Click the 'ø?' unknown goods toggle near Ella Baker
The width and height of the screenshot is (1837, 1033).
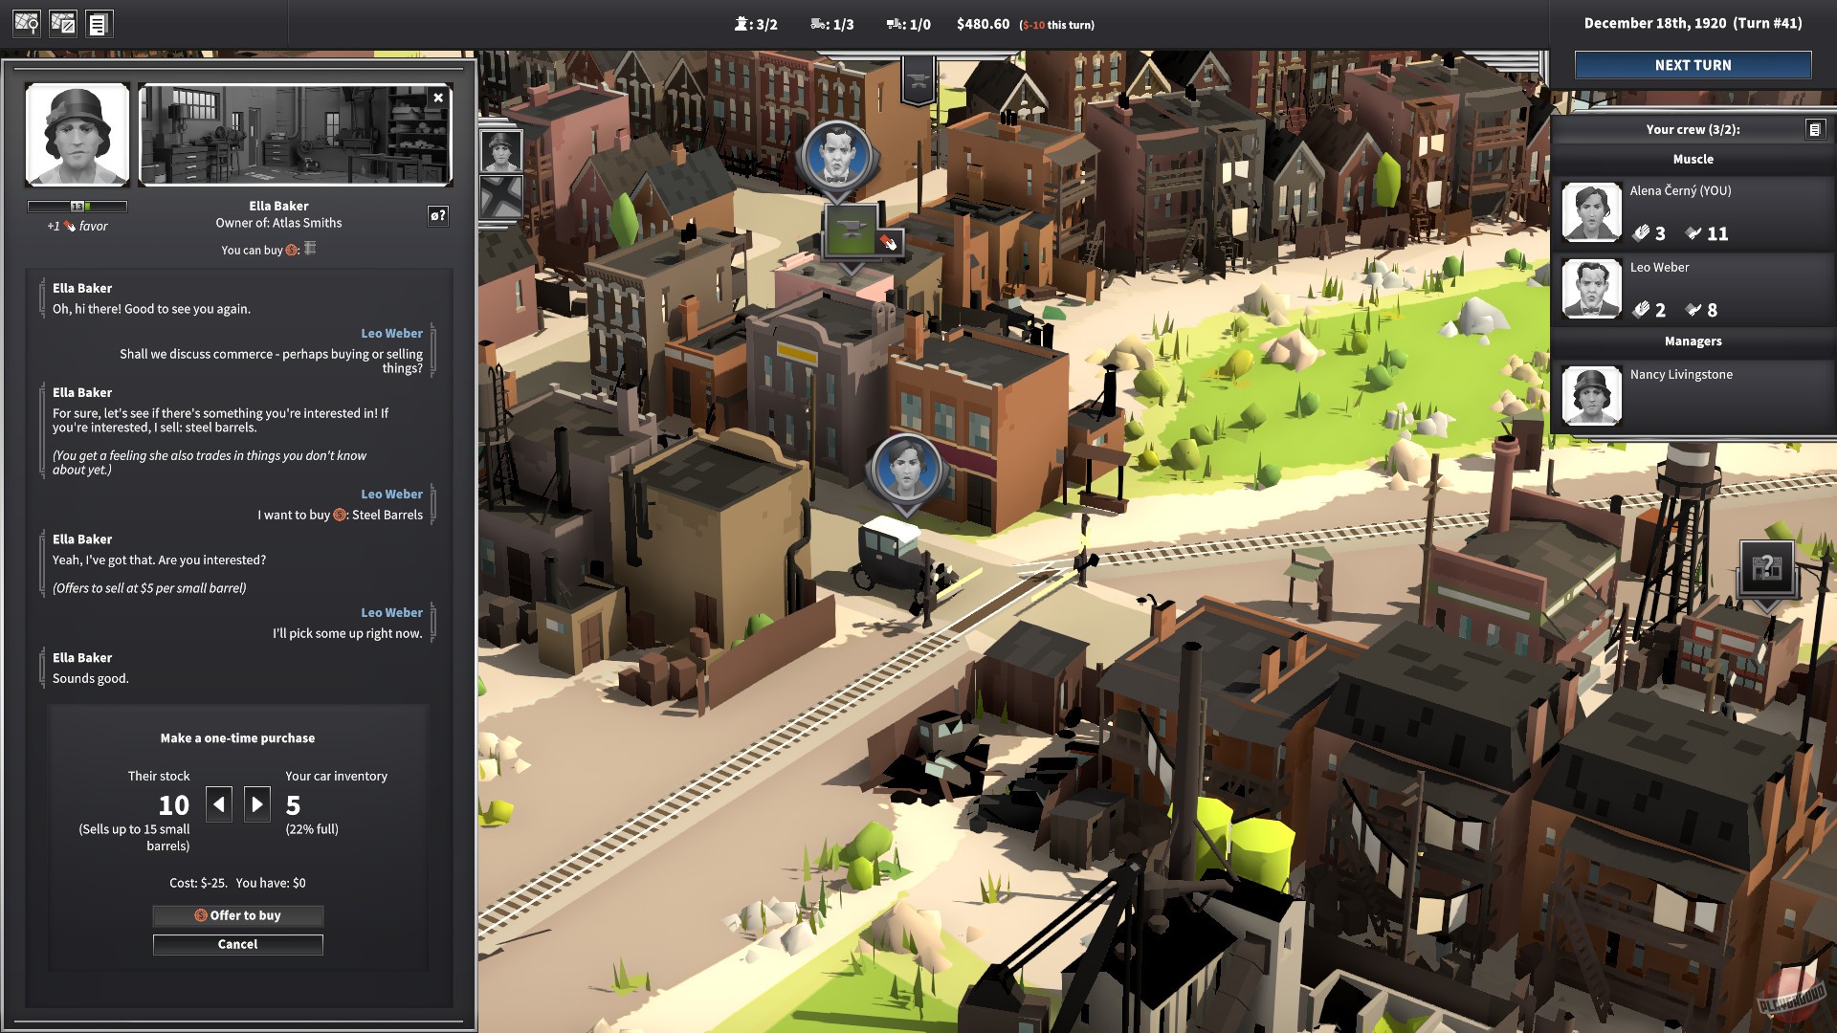pyautogui.click(x=439, y=215)
